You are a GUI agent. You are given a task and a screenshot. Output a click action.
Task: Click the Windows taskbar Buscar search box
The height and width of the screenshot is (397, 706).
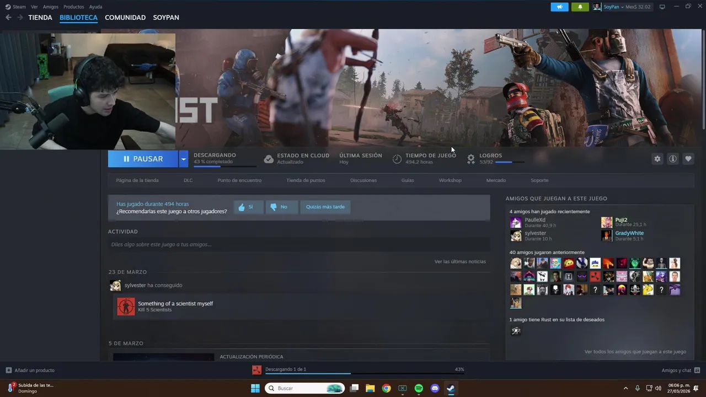305,388
